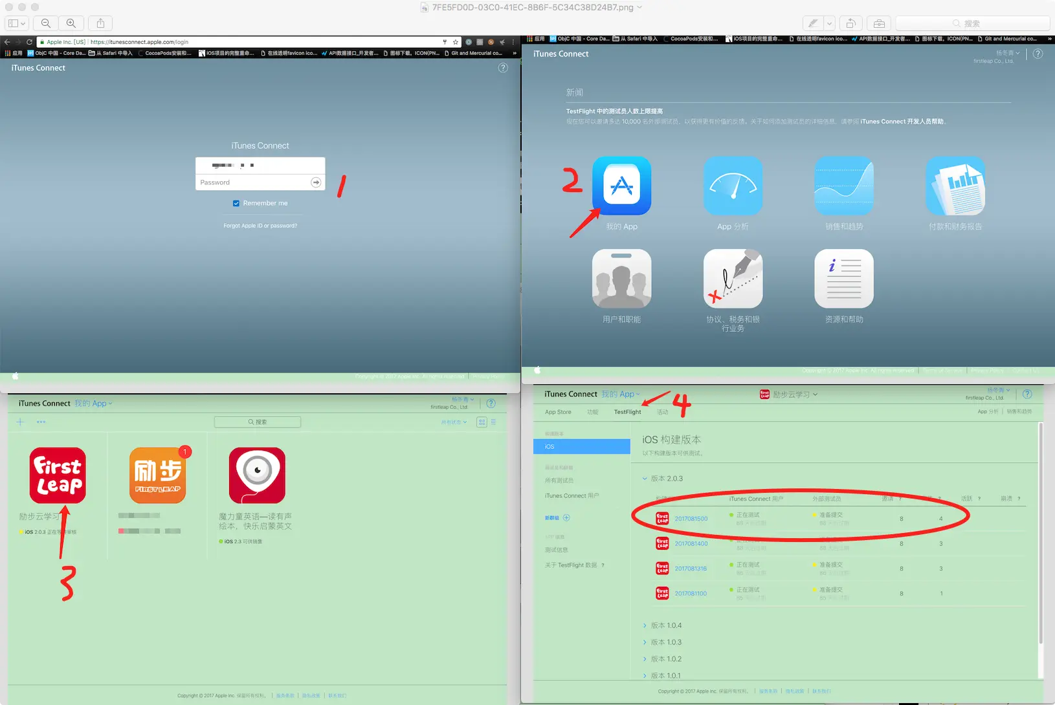Open 所有测试员 in the TestFlight sidebar
The height and width of the screenshot is (705, 1055).
point(559,481)
